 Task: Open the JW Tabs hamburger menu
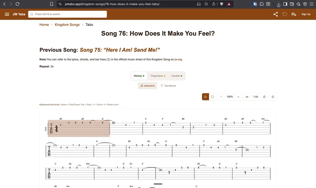click(x=7, y=14)
